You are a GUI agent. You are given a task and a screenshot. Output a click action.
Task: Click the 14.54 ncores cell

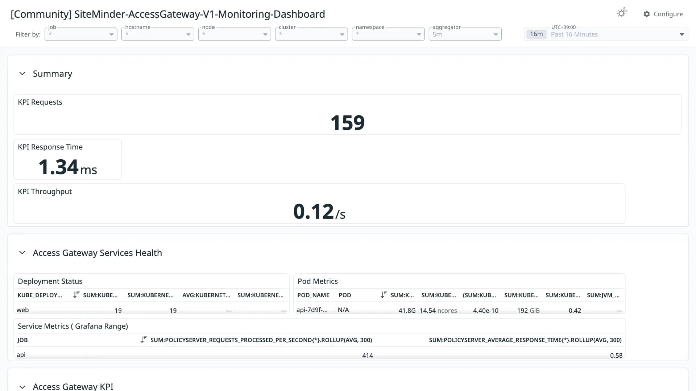[438, 311]
